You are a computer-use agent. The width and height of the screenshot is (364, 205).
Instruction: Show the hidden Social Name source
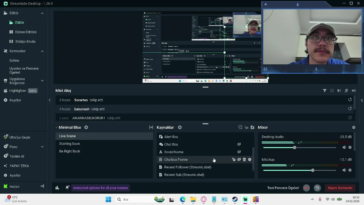coord(239,152)
